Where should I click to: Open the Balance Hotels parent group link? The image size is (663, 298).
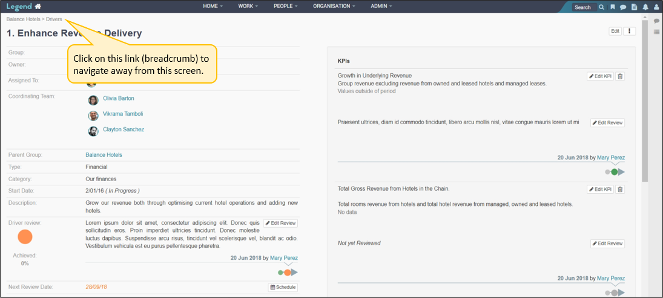[x=104, y=155]
